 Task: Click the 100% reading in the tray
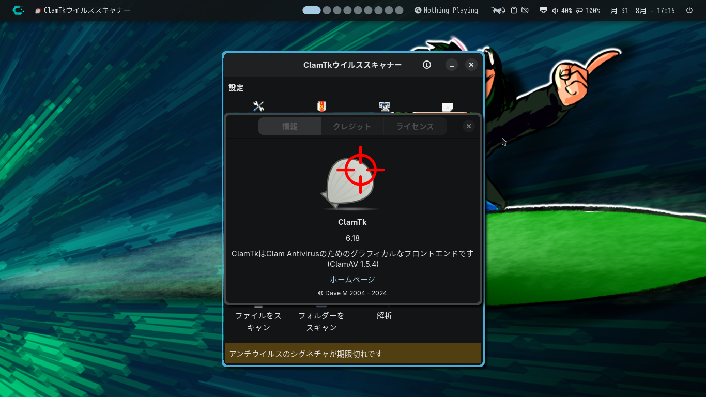[x=593, y=10]
